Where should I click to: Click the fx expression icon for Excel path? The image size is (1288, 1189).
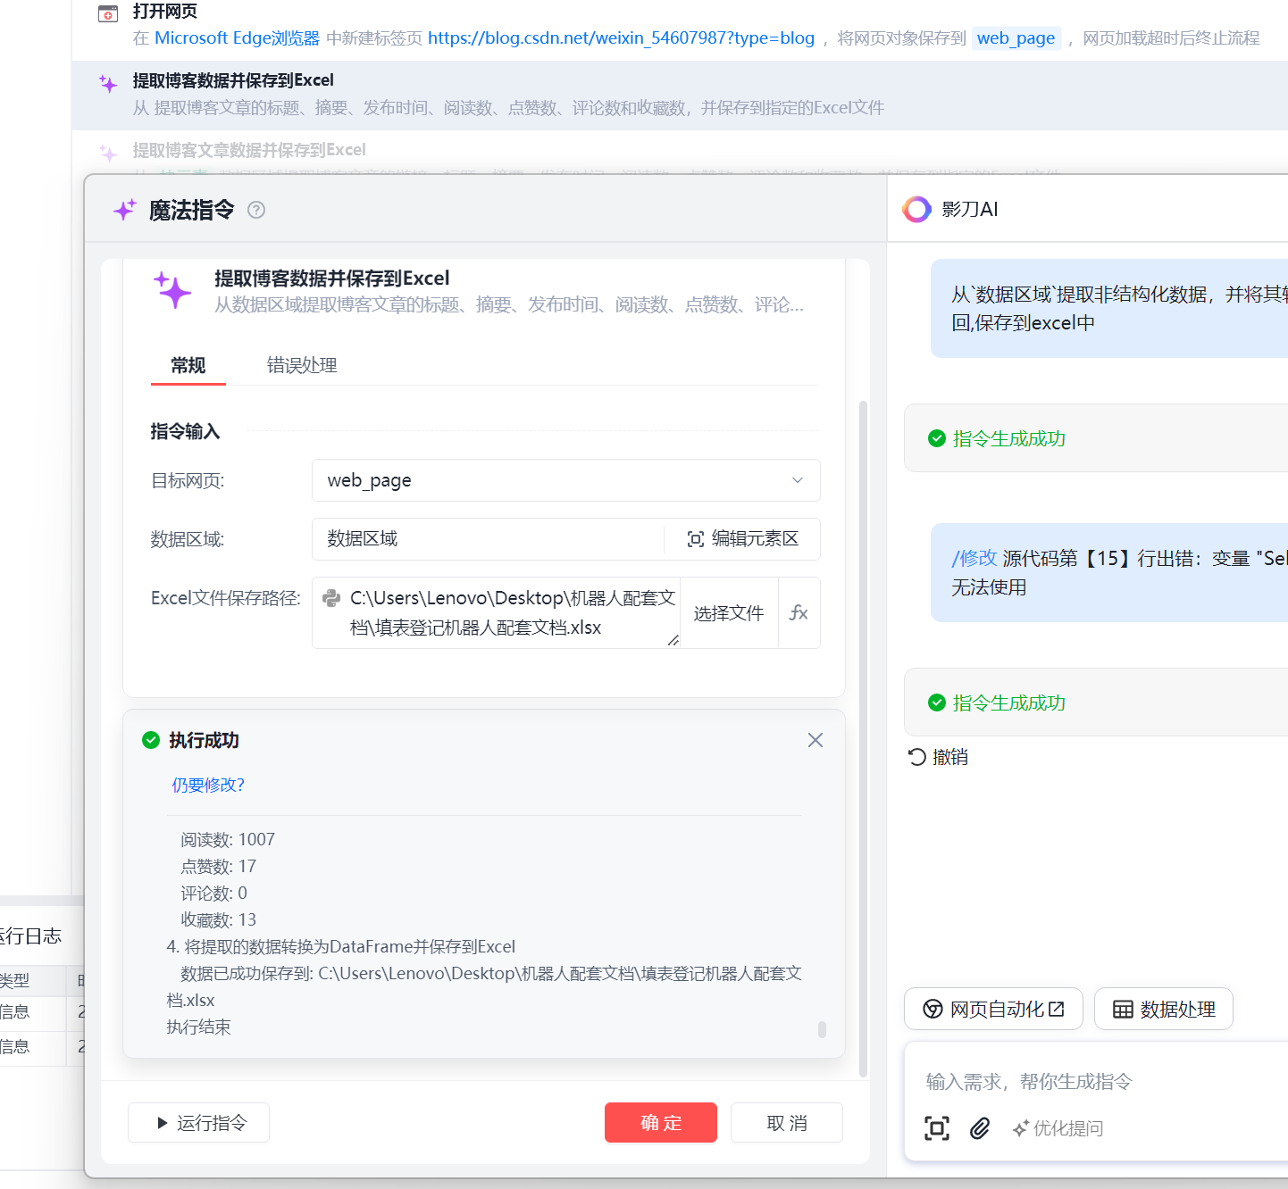pos(799,612)
